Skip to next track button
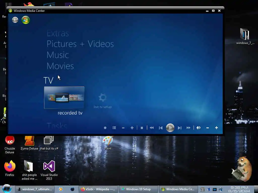This screenshot has height=193, width=258. tap(179, 128)
